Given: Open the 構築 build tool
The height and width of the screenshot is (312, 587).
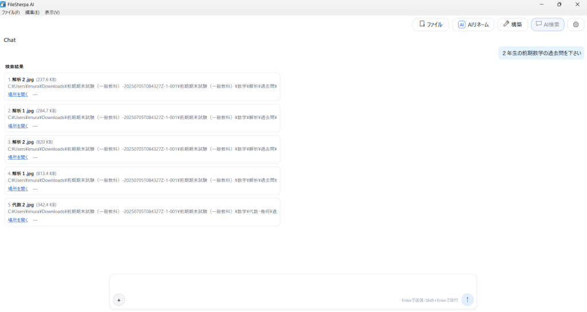Looking at the screenshot, I should pyautogui.click(x=512, y=25).
